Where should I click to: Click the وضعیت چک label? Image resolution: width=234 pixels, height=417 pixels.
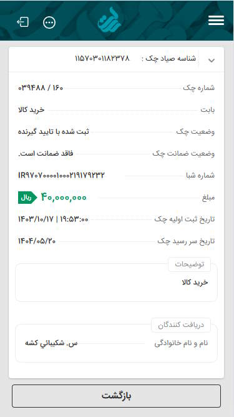point(195,132)
